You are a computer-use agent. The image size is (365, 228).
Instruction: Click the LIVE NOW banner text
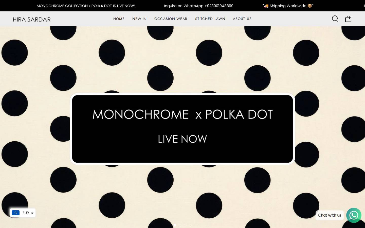coord(182,139)
